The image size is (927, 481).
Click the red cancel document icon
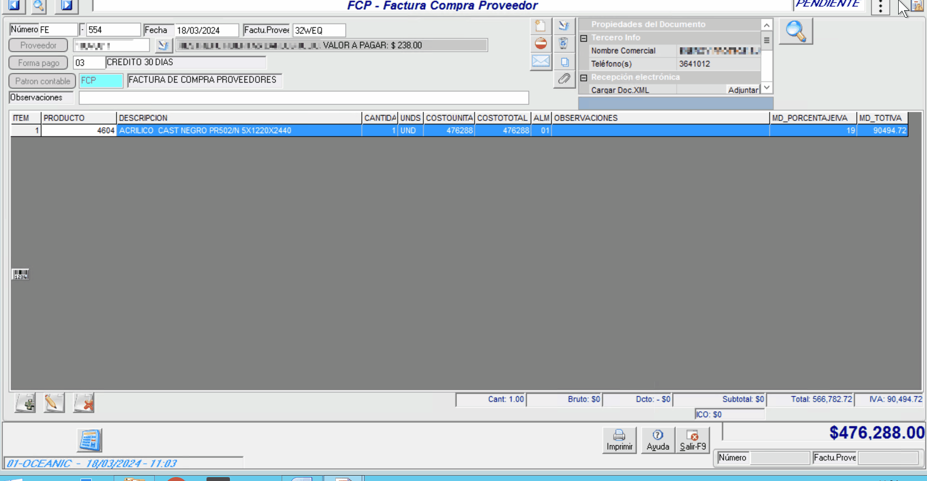click(x=540, y=44)
